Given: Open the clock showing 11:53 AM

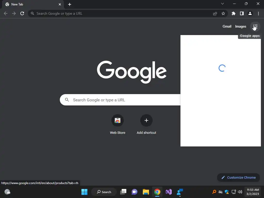Looking at the screenshot, I should point(253,192).
